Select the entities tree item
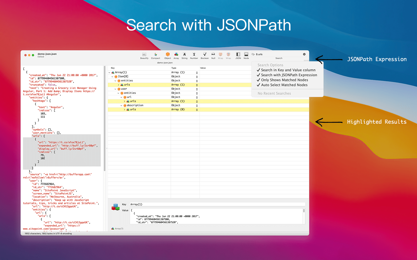This screenshot has width=417, height=260. [127, 80]
